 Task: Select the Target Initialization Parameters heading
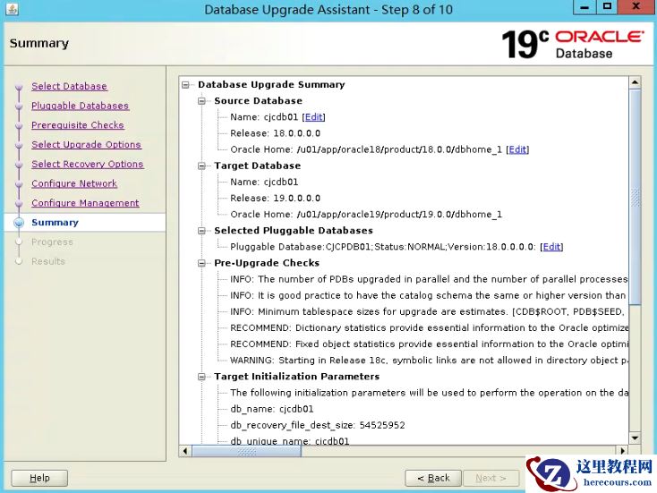[x=296, y=377]
